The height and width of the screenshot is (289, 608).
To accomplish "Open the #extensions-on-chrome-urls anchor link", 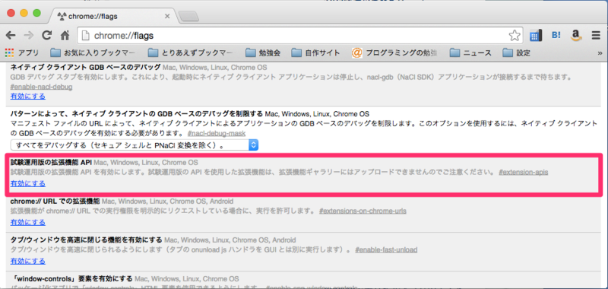I will (x=363, y=211).
